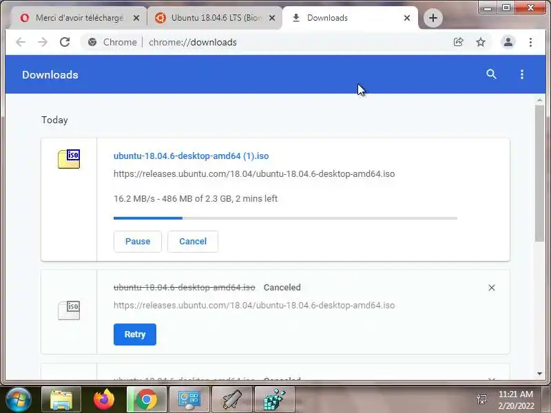The height and width of the screenshot is (413, 551).
Task: Go back with the browser back arrow
Action: coord(21,42)
